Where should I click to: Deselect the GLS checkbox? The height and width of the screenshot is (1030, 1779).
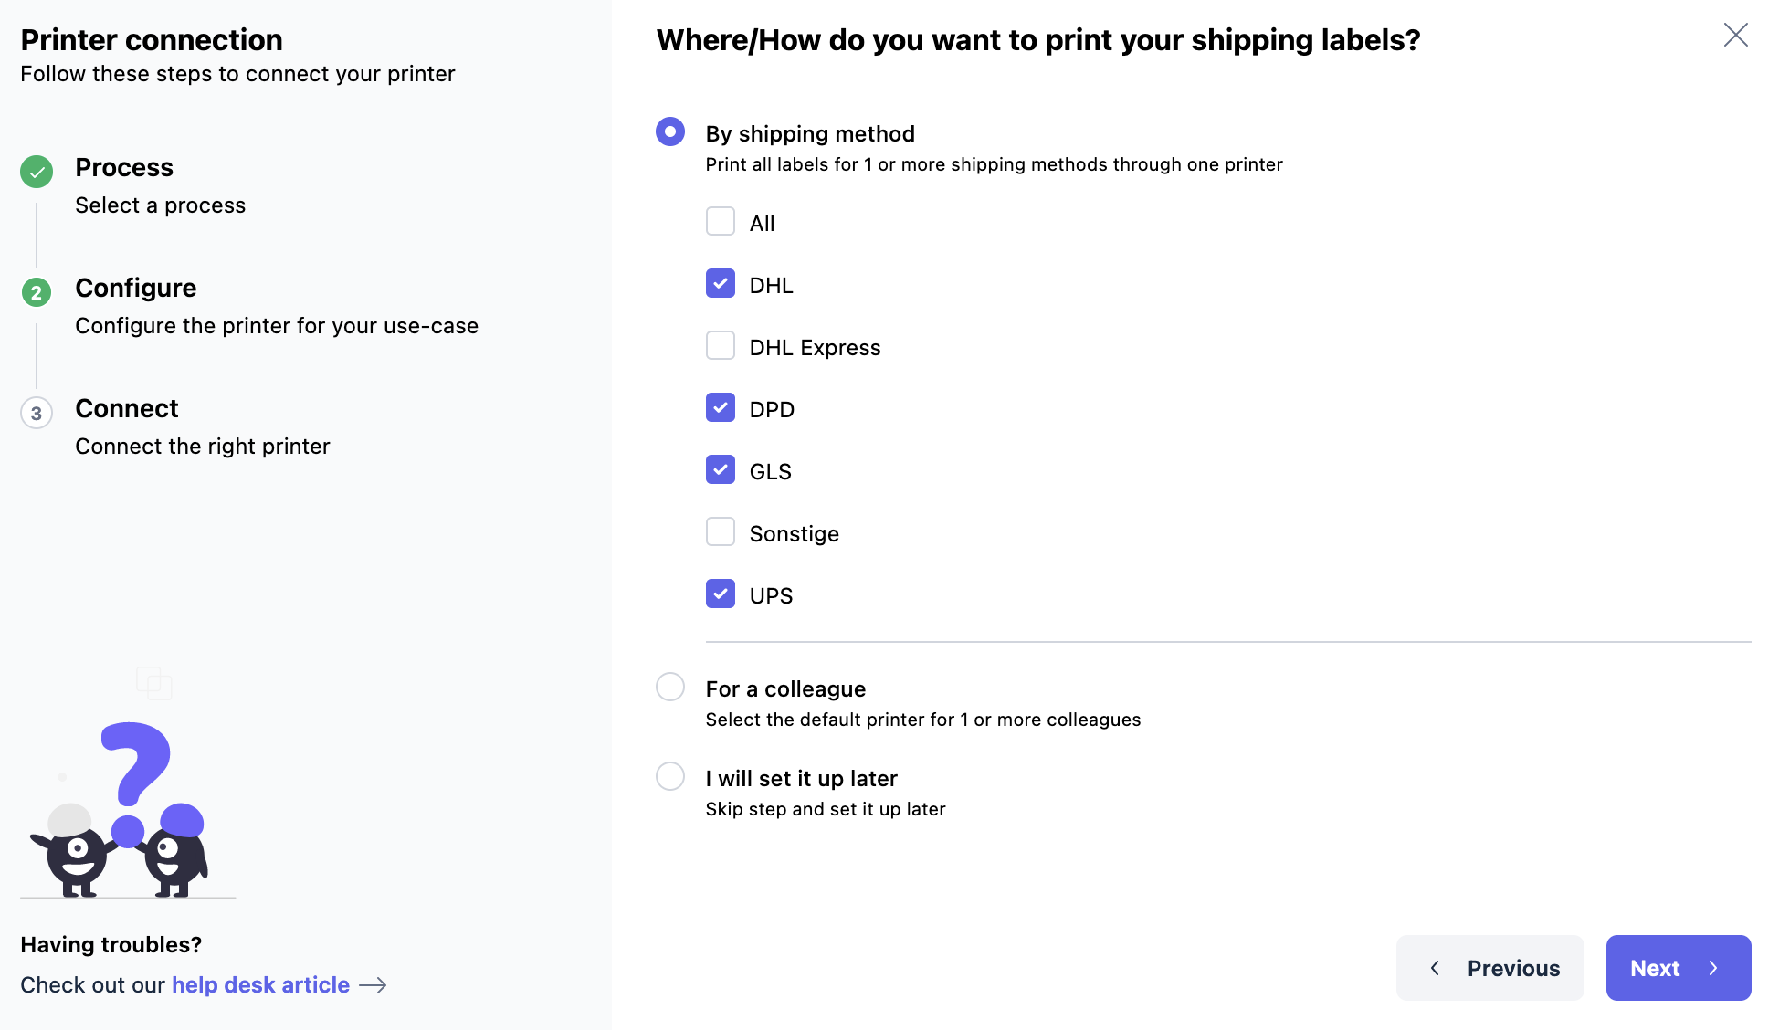721,470
